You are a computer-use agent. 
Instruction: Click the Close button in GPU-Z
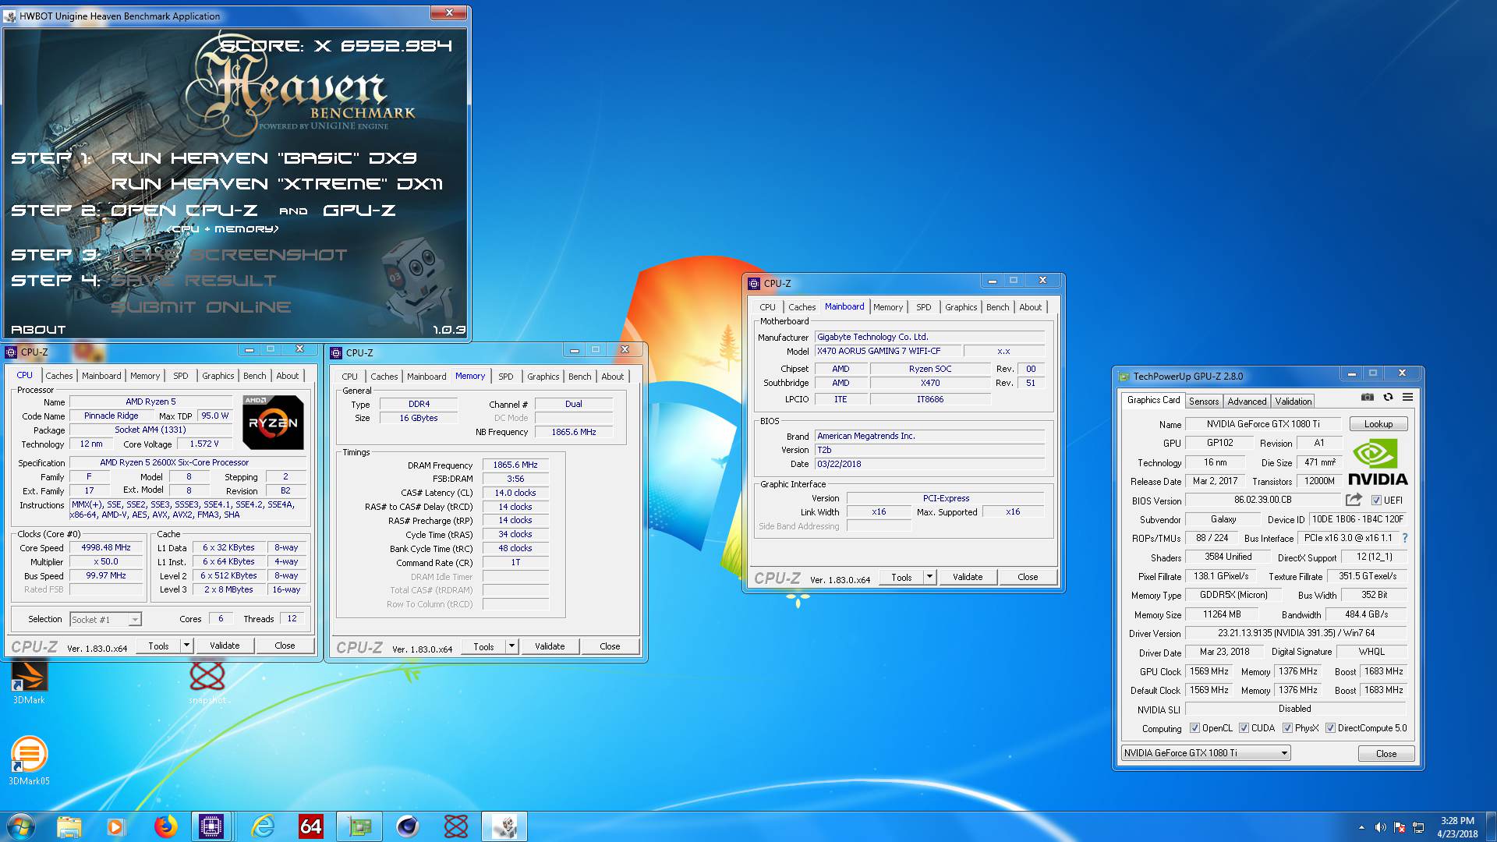[1386, 753]
